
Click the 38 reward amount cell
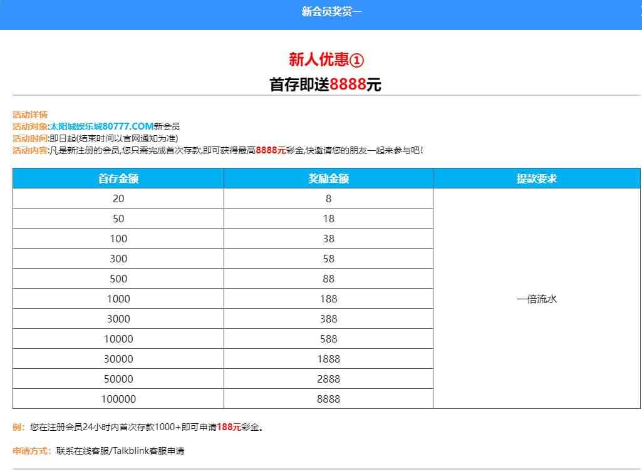pyautogui.click(x=328, y=239)
